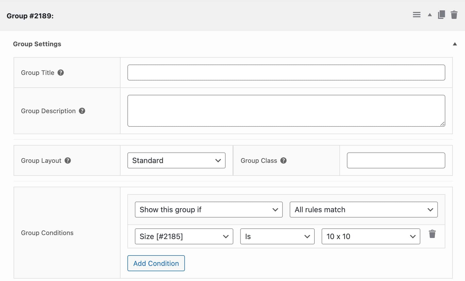
Task: Click the Group Description text area
Action: pyautogui.click(x=286, y=110)
